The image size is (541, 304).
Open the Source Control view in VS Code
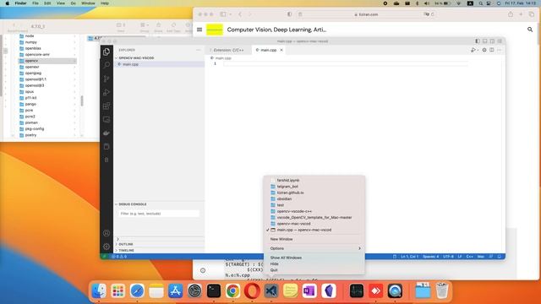tap(107, 79)
